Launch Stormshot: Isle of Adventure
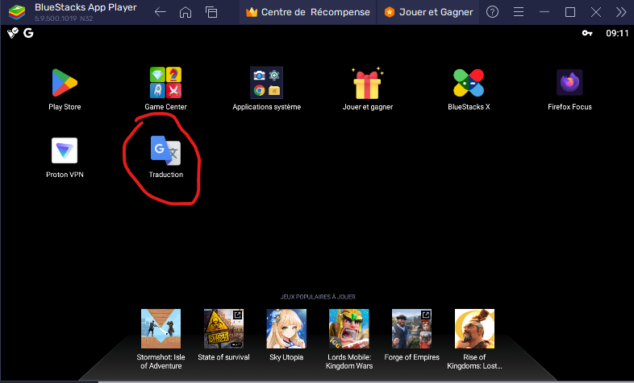The height and width of the screenshot is (383, 634). click(x=161, y=328)
